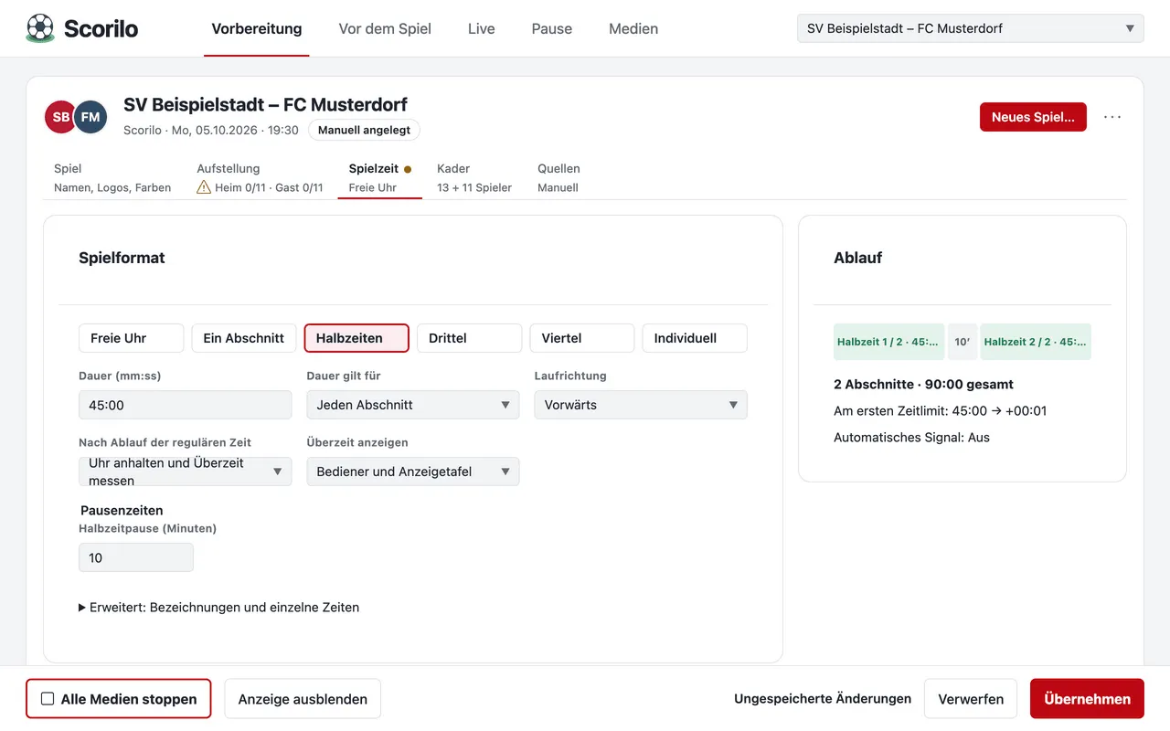Select the Halbzeit 1 segment in Ablauf
This screenshot has height=731, width=1170.
[x=888, y=342]
